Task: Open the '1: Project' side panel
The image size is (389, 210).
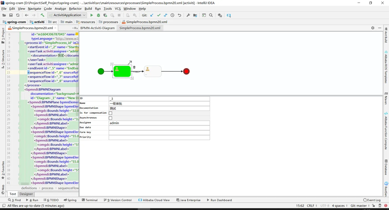Action: [3, 36]
